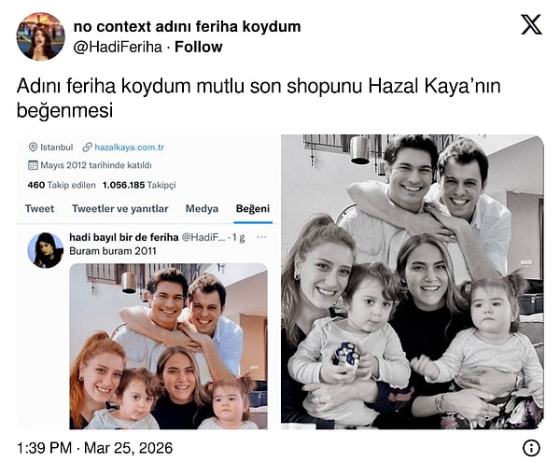Click the Istanbul location pin icon
This screenshot has height=476, width=560.
click(x=33, y=147)
